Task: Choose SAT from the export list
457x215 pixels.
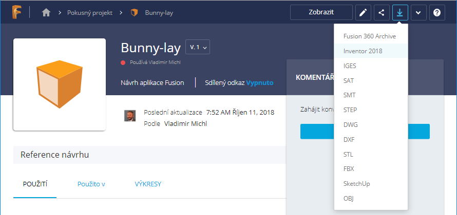Action: click(x=371, y=80)
